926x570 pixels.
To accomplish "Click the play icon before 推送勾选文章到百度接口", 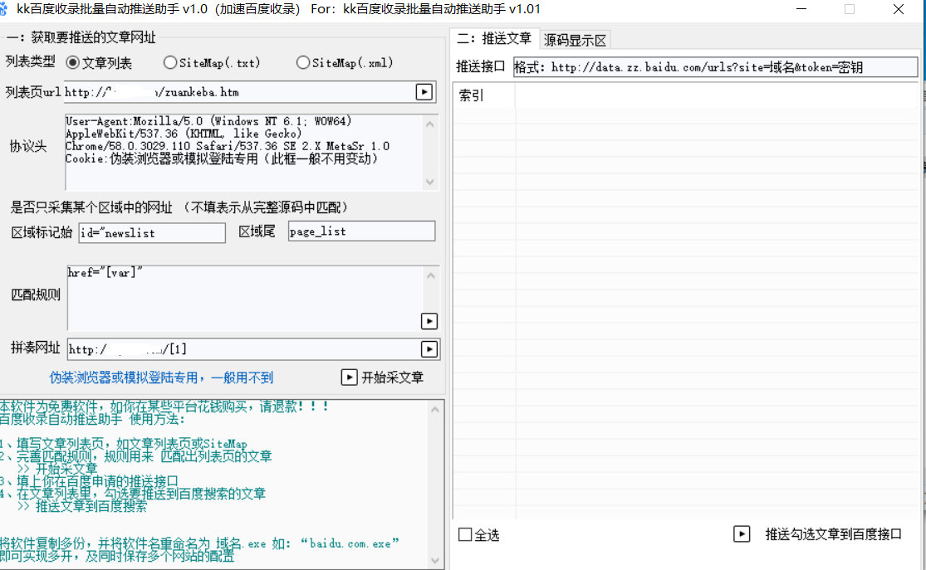I will point(742,534).
